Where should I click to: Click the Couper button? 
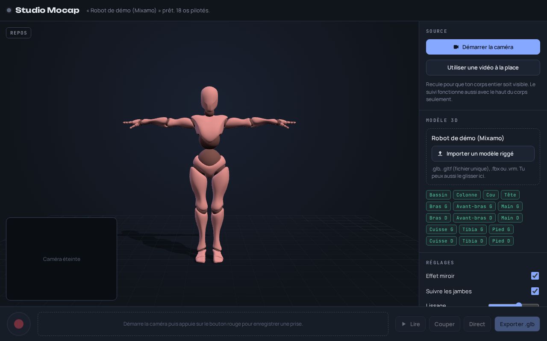click(x=444, y=324)
